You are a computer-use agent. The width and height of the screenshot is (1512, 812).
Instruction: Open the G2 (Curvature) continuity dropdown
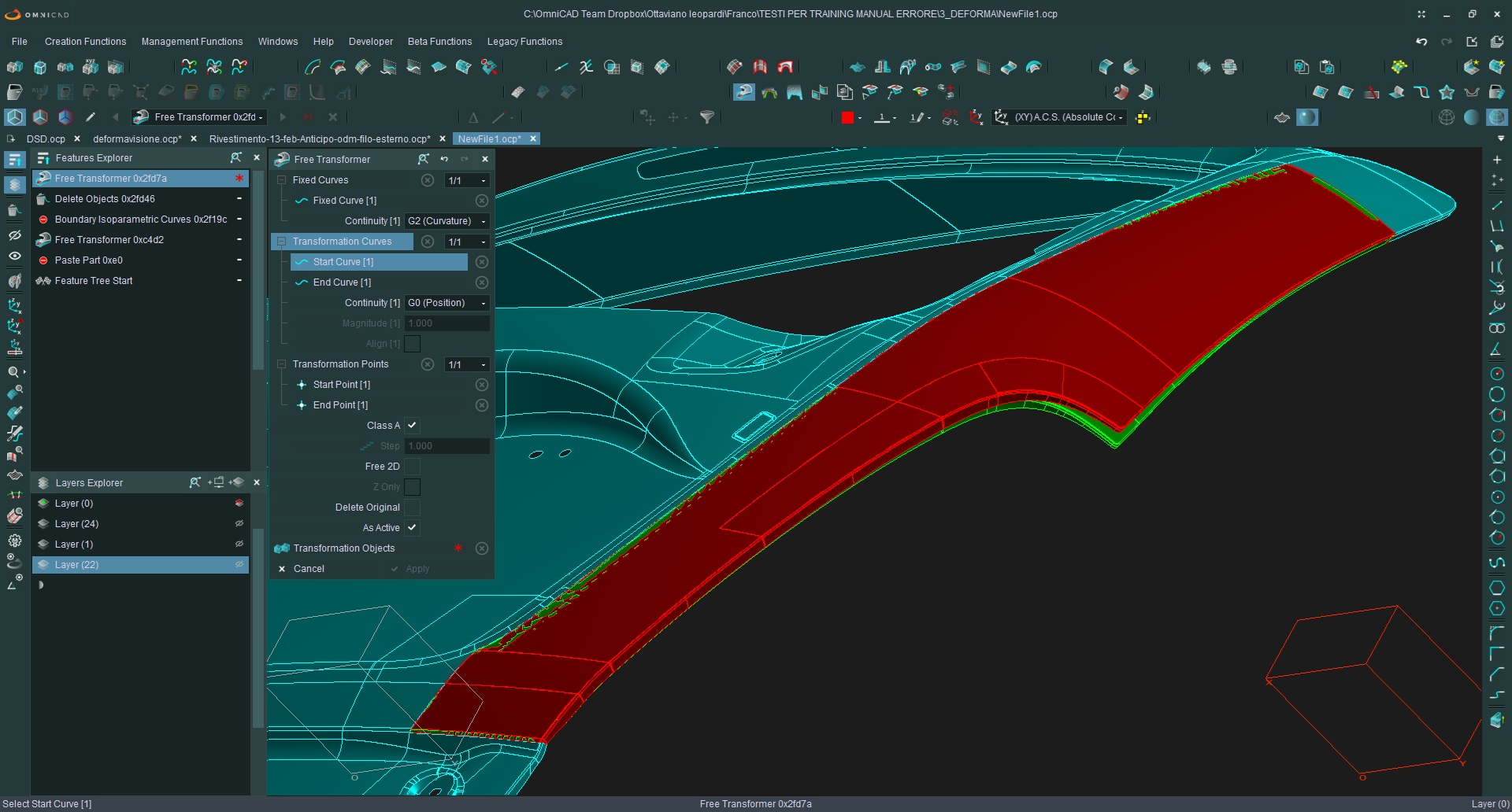(447, 221)
